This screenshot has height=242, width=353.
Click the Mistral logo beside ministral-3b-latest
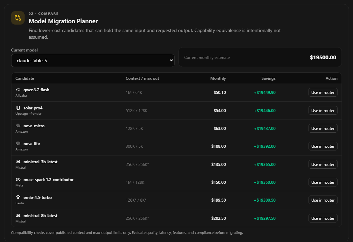coord(18,162)
